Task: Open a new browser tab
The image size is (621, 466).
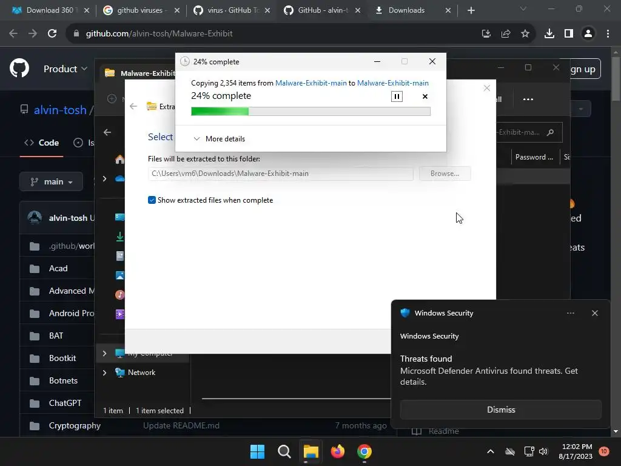Action: pos(471,10)
